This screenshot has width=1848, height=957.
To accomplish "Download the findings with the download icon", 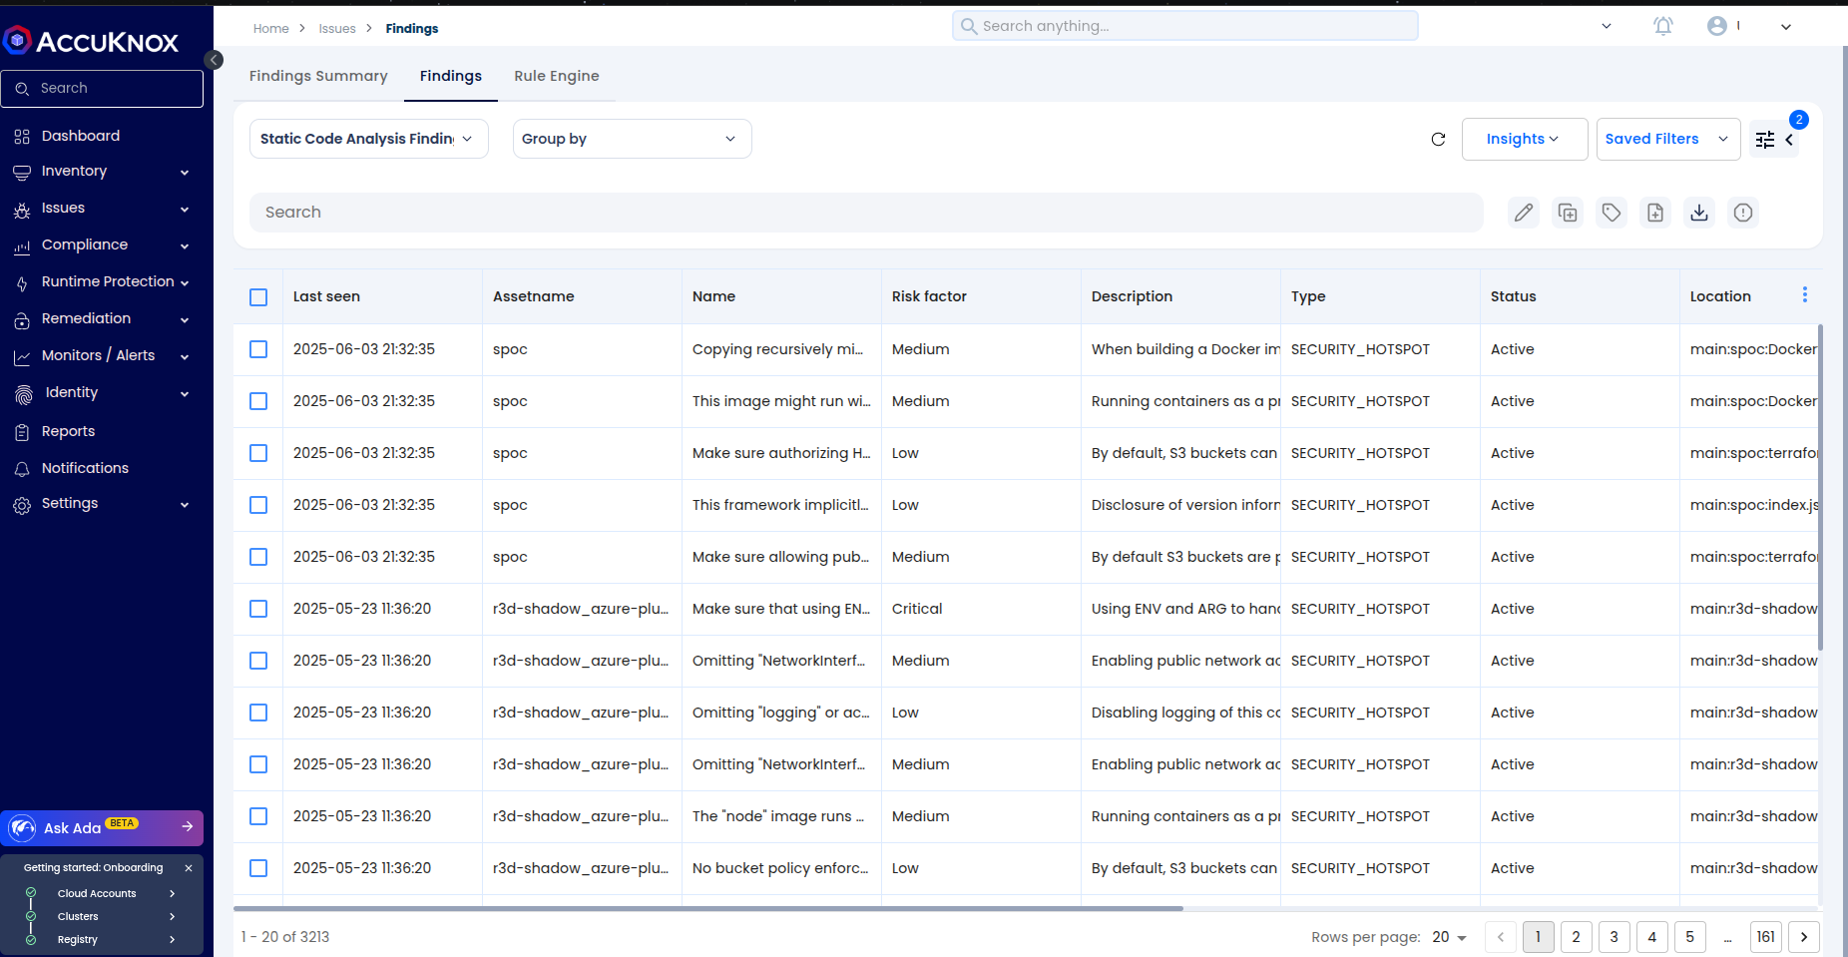I will 1699,213.
